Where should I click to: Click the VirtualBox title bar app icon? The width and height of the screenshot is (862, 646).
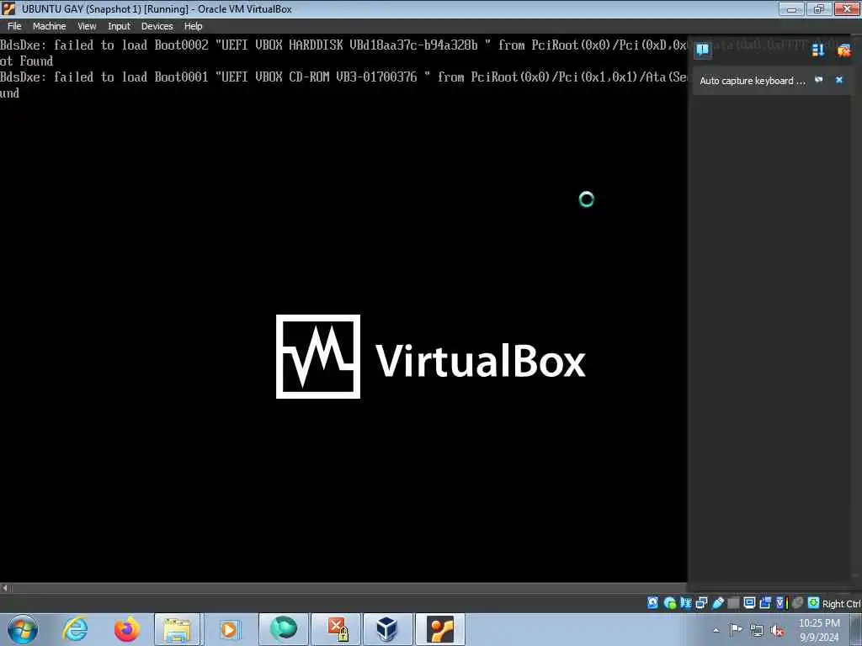[8, 8]
